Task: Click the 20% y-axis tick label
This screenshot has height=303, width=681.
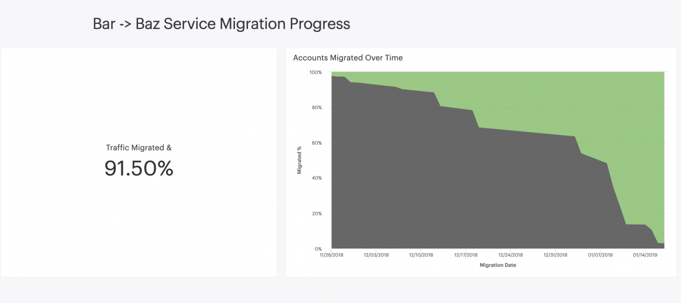Action: (x=317, y=214)
